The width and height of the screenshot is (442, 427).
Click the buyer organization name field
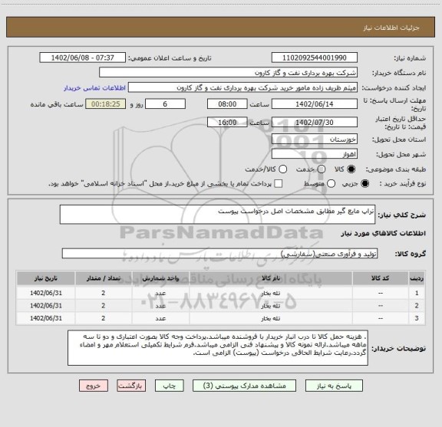pyautogui.click(x=229, y=73)
